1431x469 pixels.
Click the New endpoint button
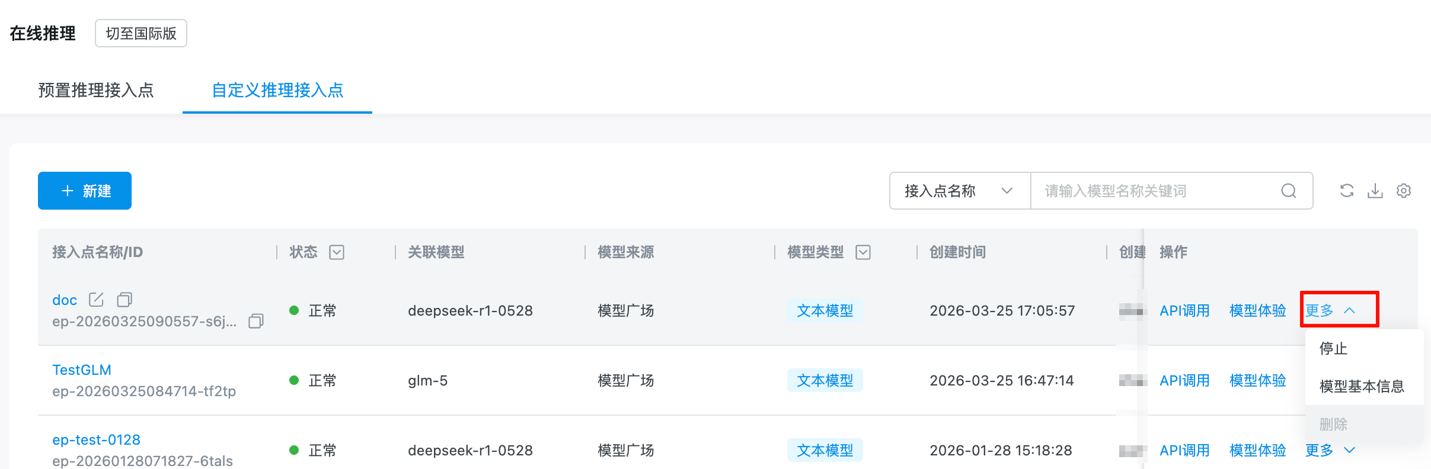coord(85,191)
